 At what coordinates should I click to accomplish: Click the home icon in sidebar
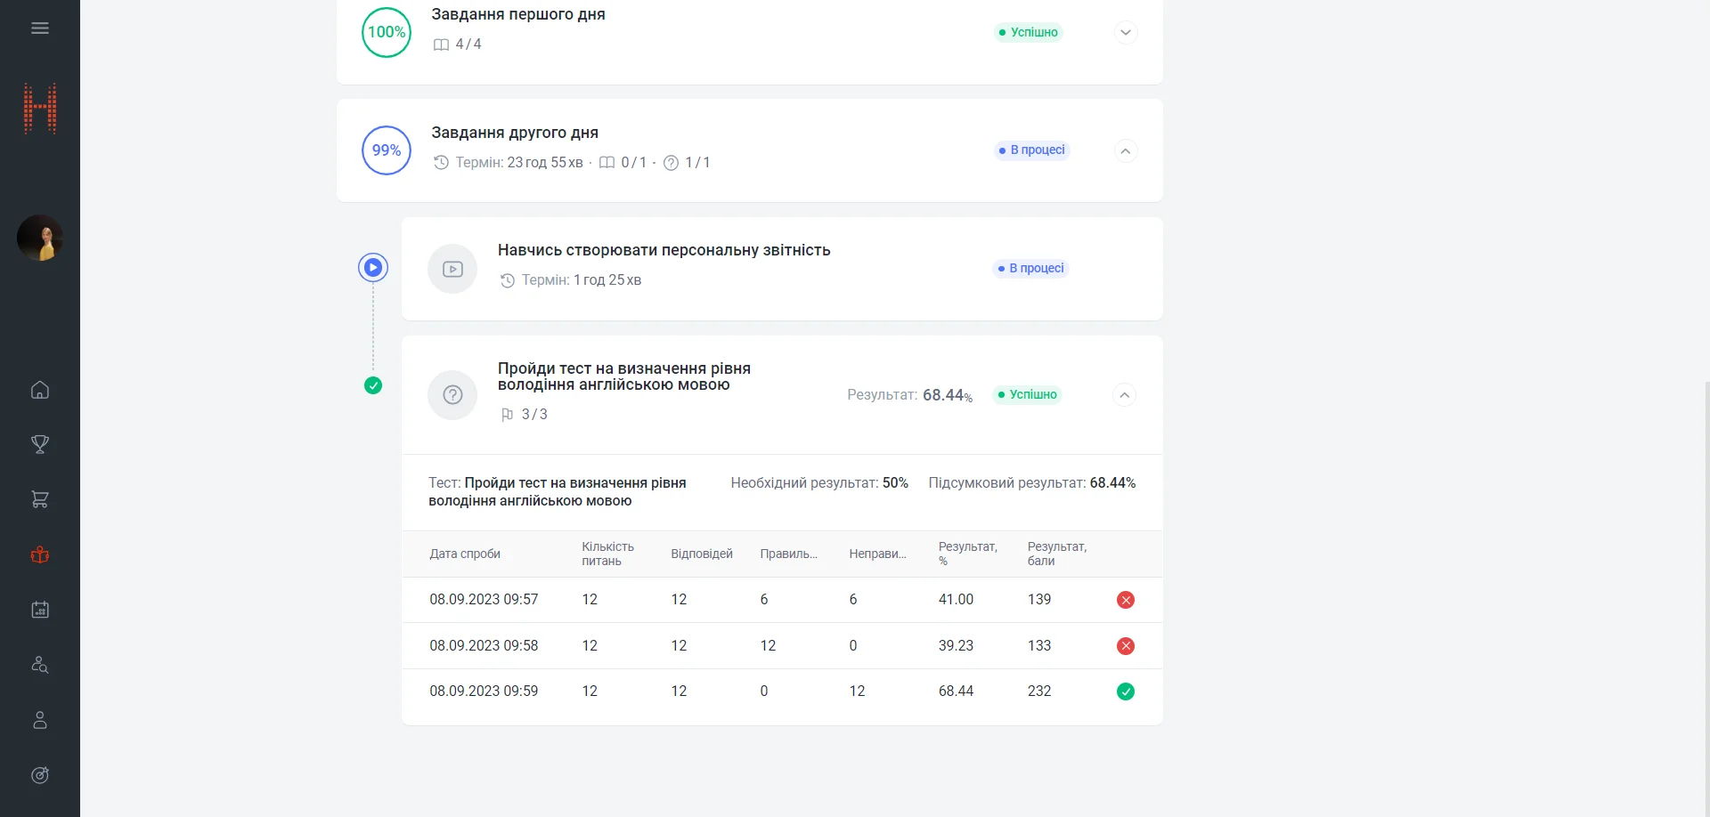[40, 390]
